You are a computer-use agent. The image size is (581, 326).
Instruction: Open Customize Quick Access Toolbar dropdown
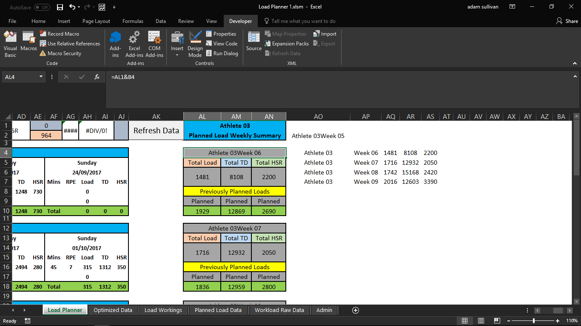point(114,7)
